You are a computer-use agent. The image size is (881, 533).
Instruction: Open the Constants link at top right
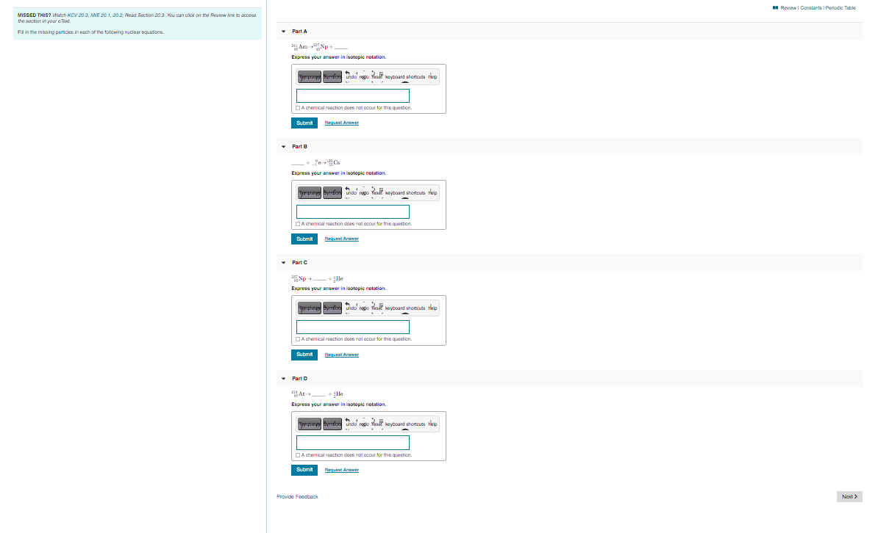coord(810,8)
